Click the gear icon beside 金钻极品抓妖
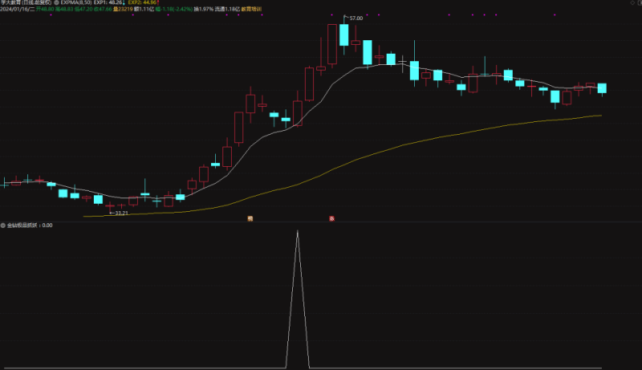 click(3, 226)
